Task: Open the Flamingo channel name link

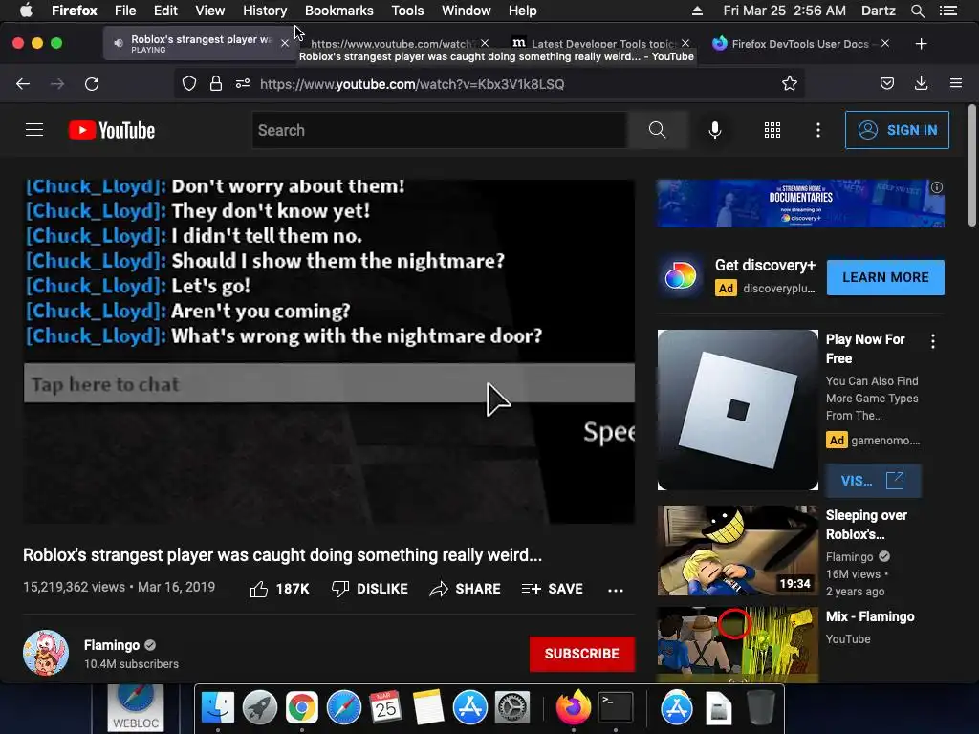Action: tap(112, 645)
